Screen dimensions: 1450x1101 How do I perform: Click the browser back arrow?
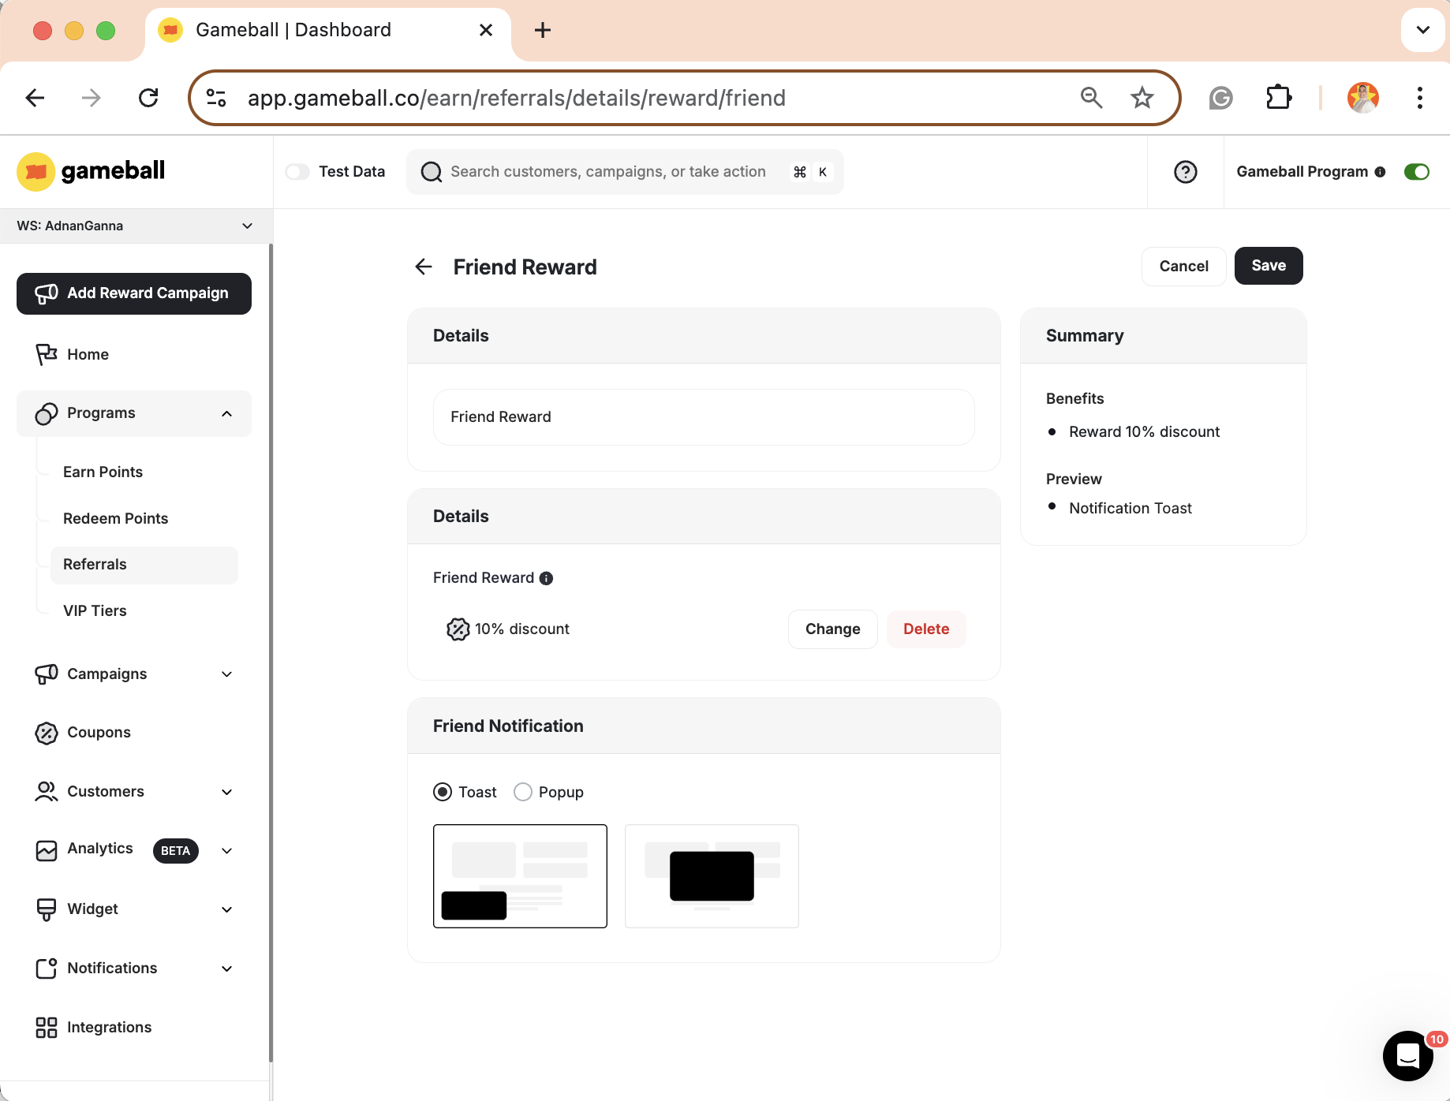point(36,98)
